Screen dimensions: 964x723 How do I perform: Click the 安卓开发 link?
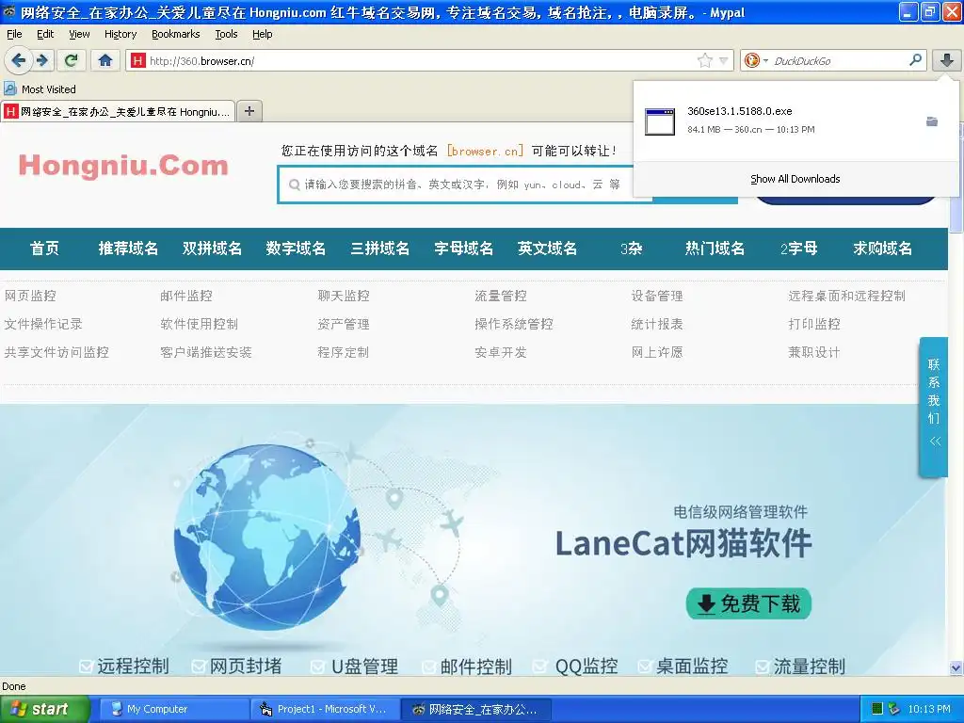(501, 352)
